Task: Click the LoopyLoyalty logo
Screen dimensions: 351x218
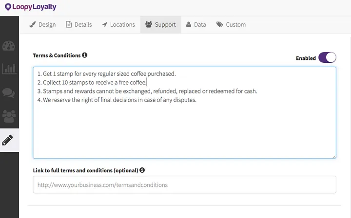Action: (31, 7)
